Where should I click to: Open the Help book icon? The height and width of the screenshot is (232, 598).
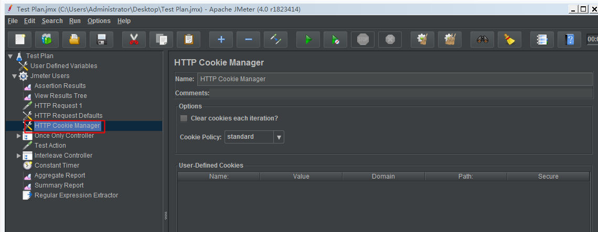569,39
